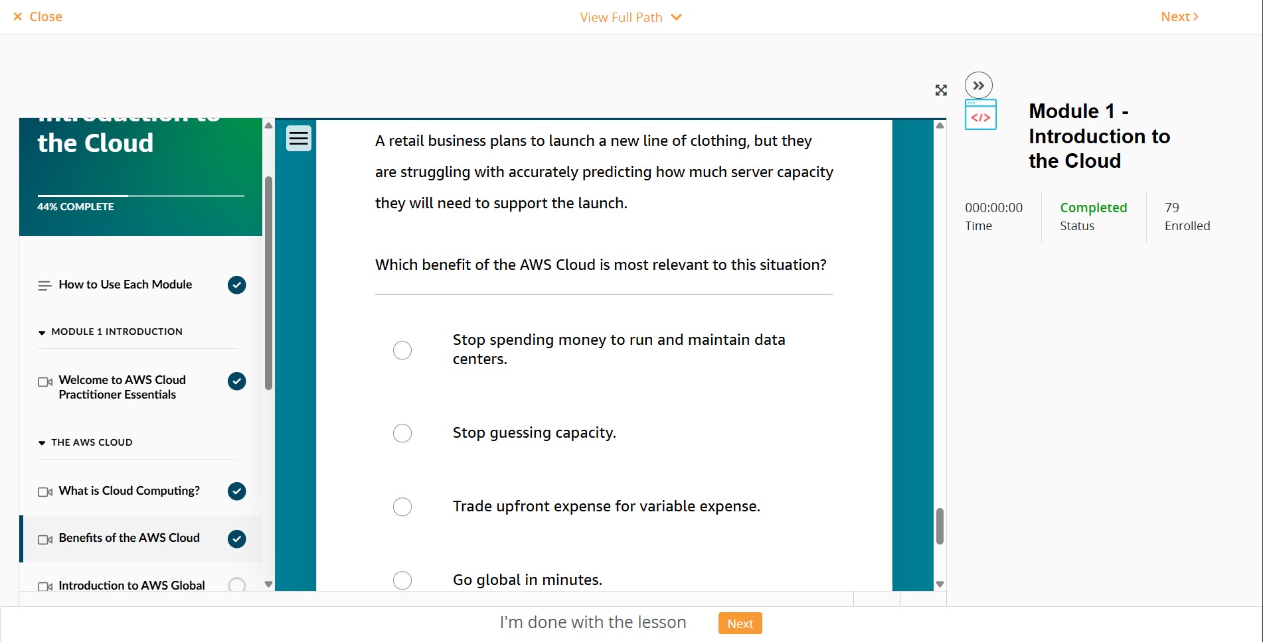Click checkmark beside What is Cloud Computing
The height and width of the screenshot is (642, 1263).
237,491
